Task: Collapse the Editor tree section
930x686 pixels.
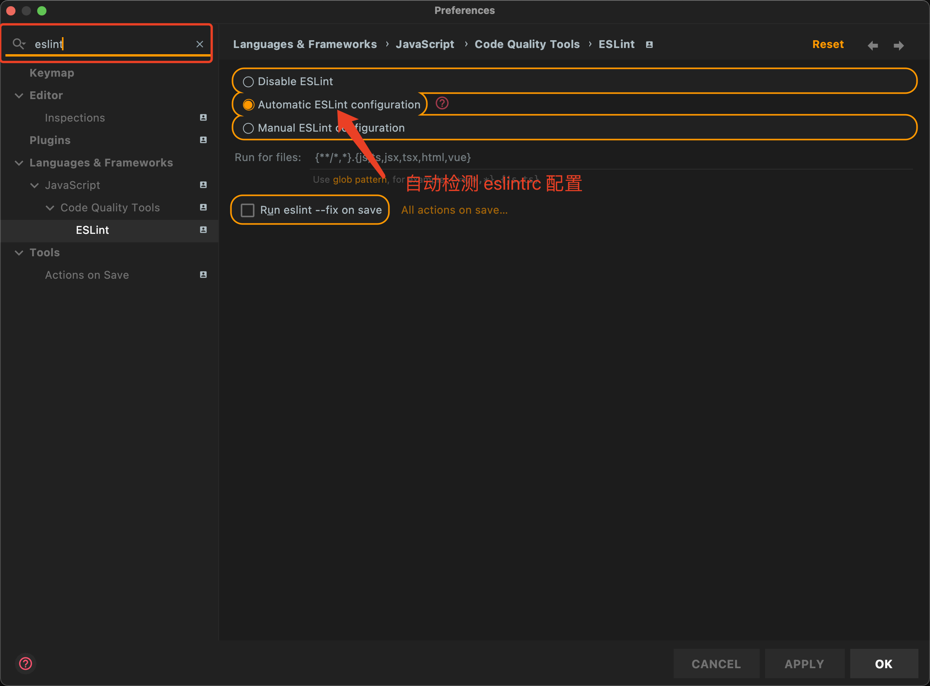Action: pyautogui.click(x=19, y=96)
